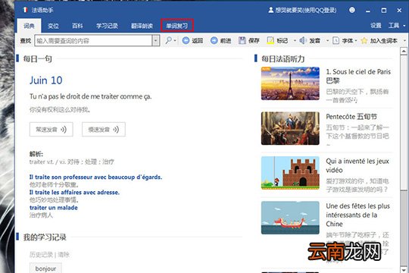
Task: Click the 'Juin 10' date heading
Action: (46, 80)
